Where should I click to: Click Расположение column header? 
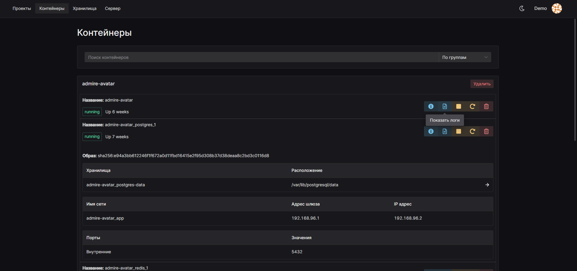pyautogui.click(x=307, y=170)
